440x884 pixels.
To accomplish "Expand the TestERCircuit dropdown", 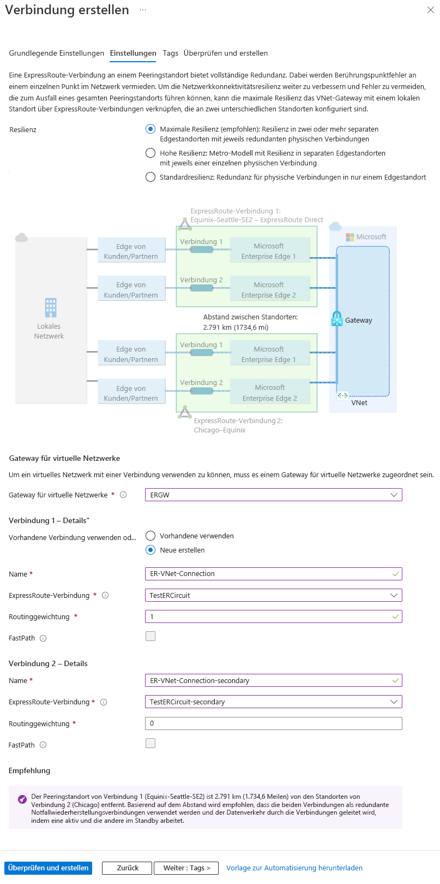I will (x=273, y=596).
